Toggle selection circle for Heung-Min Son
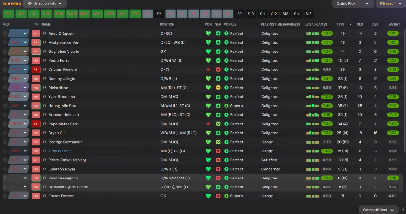The width and height of the screenshot is (406, 214). tap(5, 106)
